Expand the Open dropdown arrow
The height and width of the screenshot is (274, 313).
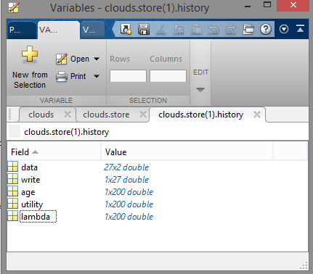coord(97,59)
